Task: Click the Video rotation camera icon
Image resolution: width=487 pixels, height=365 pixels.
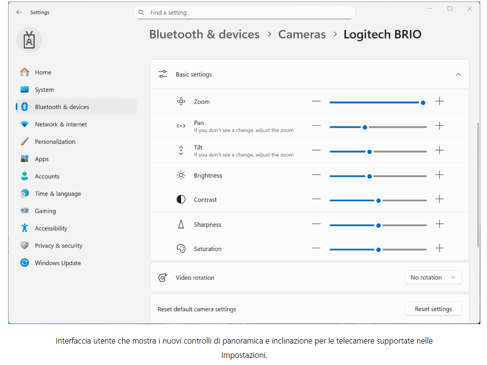Action: (163, 278)
